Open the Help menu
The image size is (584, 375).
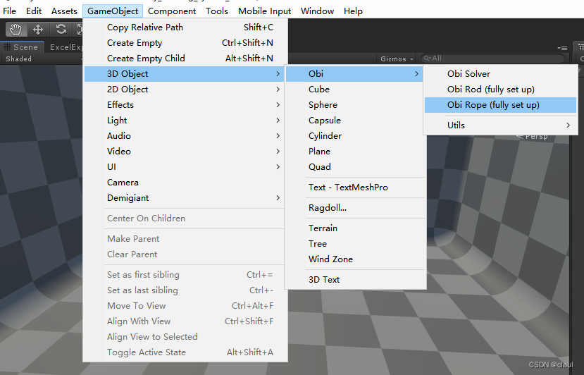tap(353, 11)
